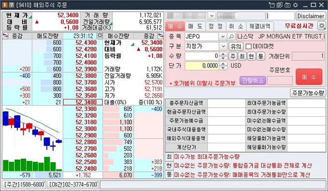Increase price with up stepper
This screenshot has height=191, width=328.
click(223, 64)
